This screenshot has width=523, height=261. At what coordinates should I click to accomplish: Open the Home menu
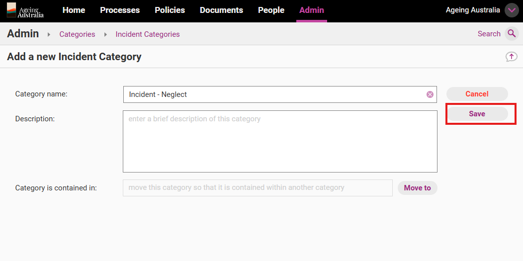tap(74, 10)
